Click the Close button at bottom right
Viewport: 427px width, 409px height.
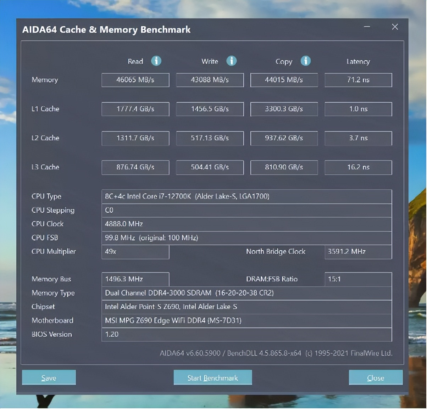tap(376, 377)
